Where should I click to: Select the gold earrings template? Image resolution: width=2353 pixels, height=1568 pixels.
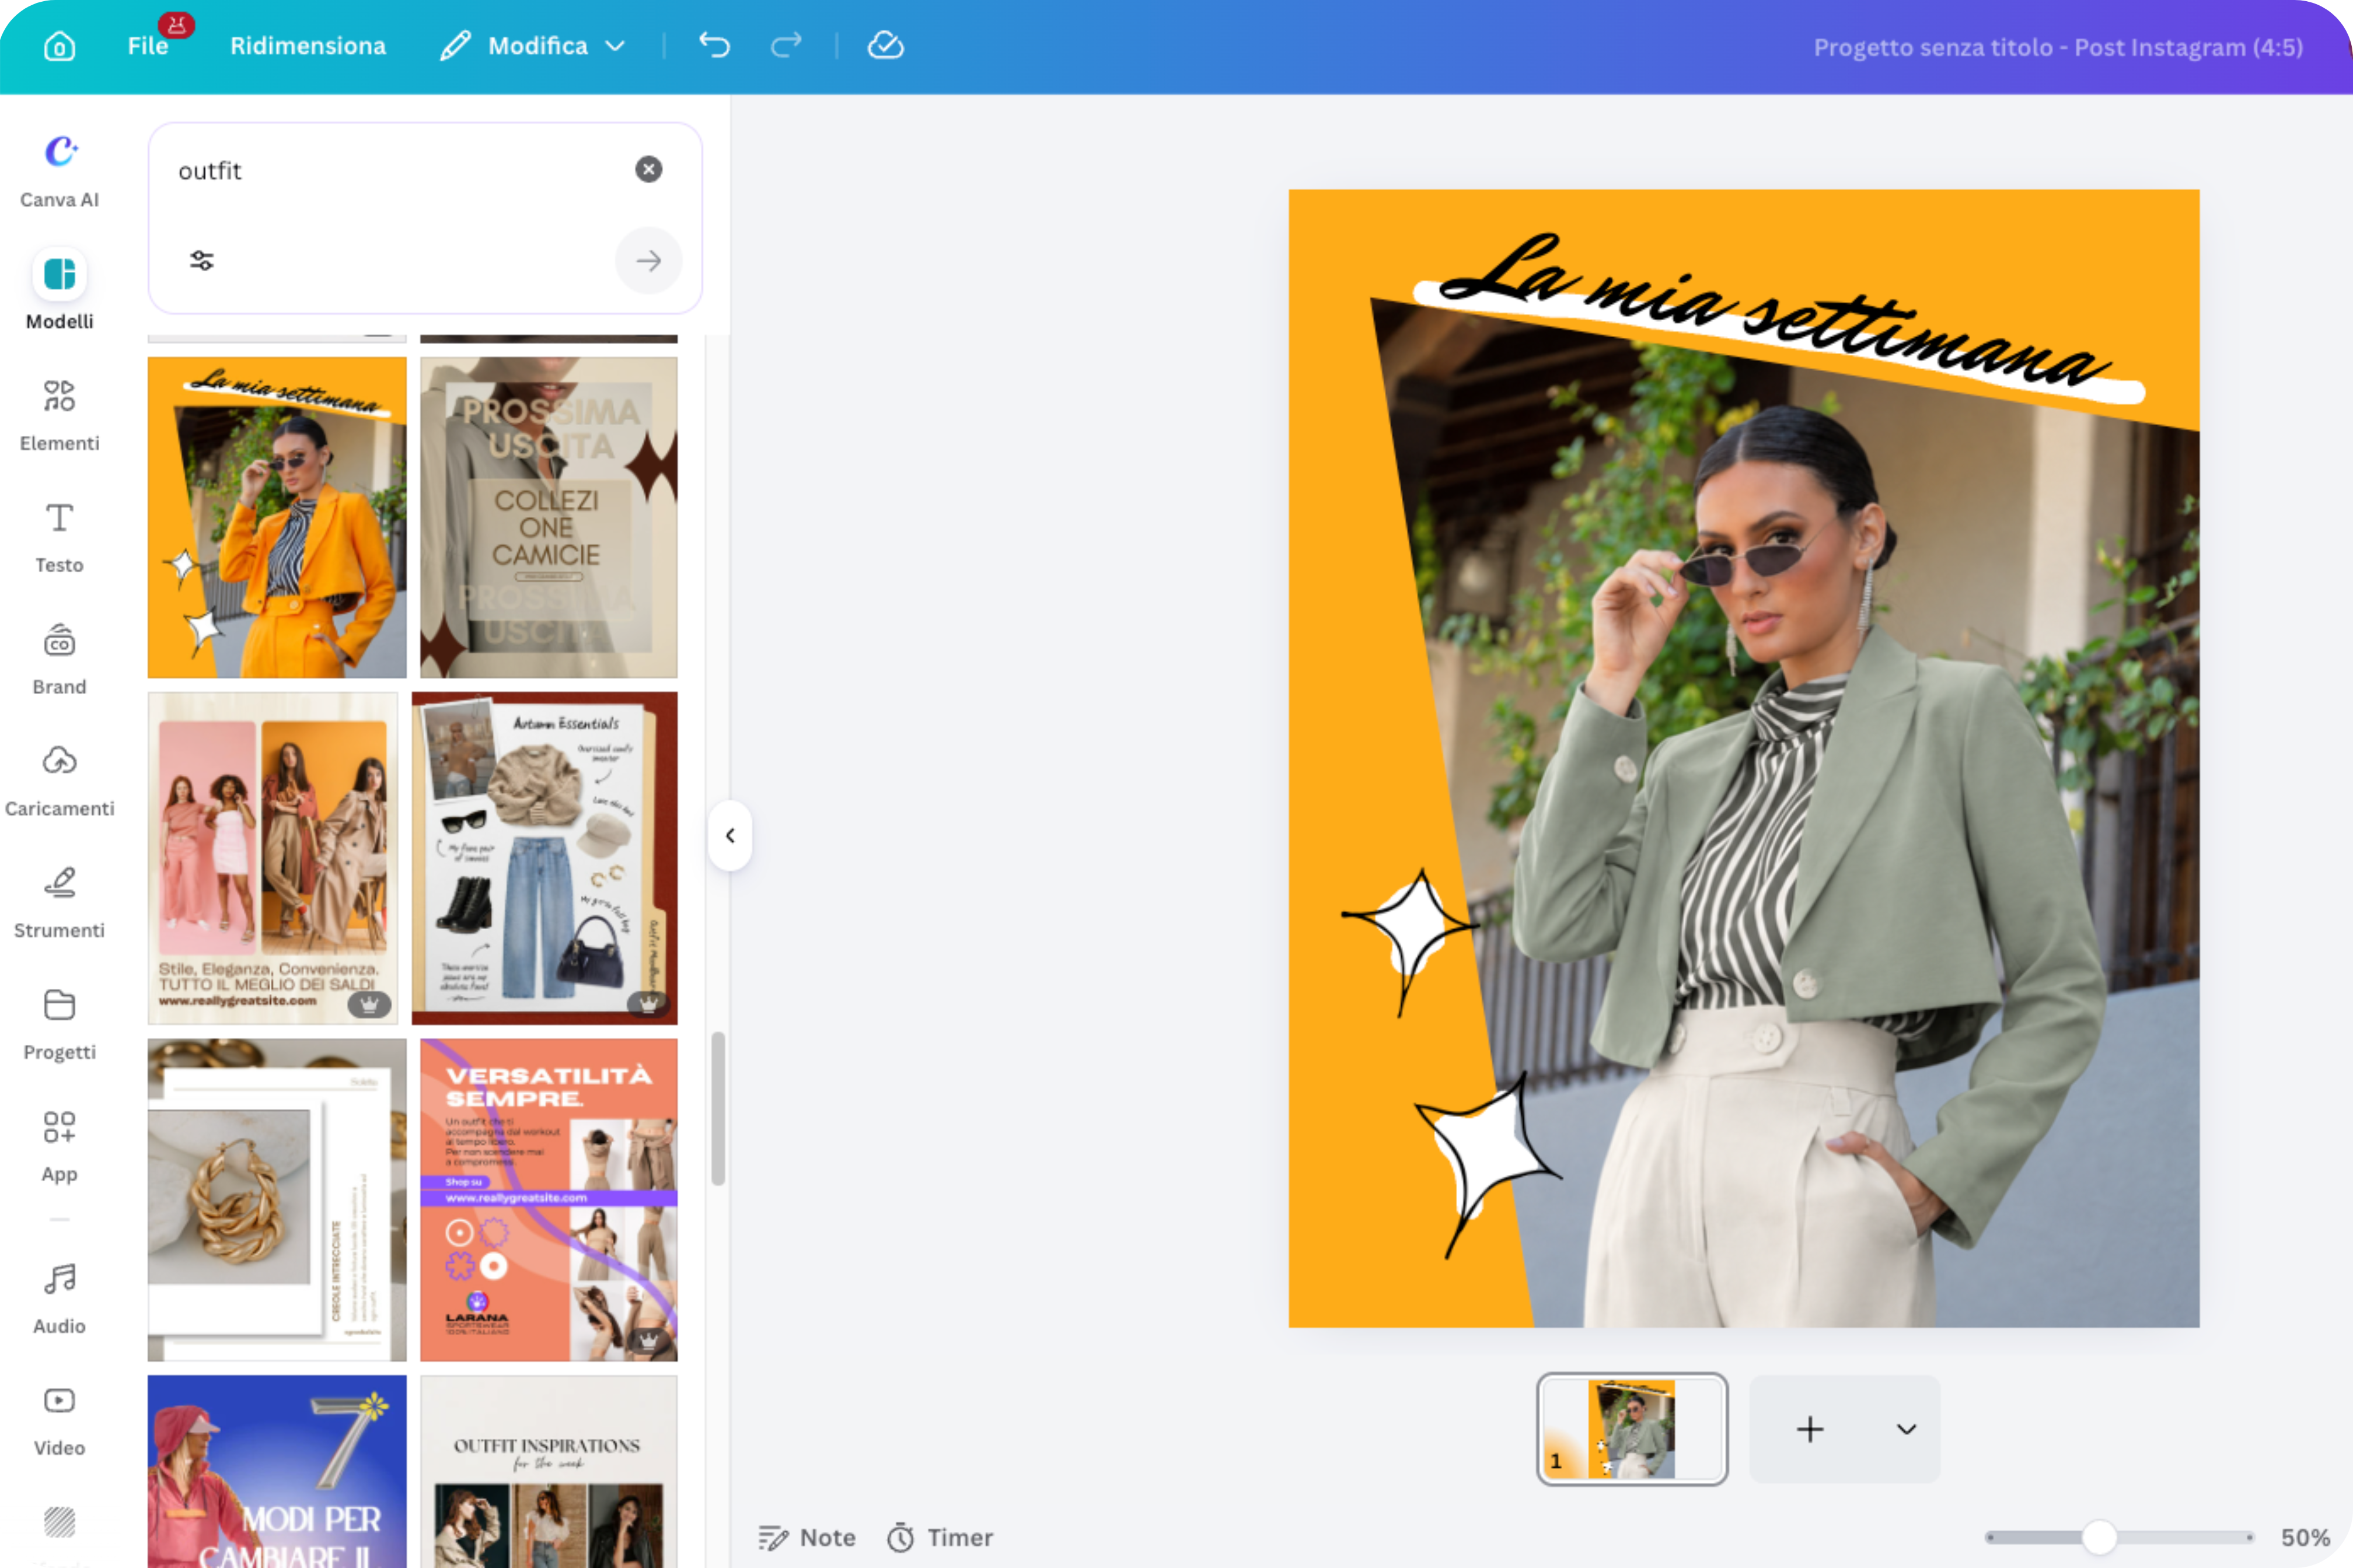pos(277,1199)
